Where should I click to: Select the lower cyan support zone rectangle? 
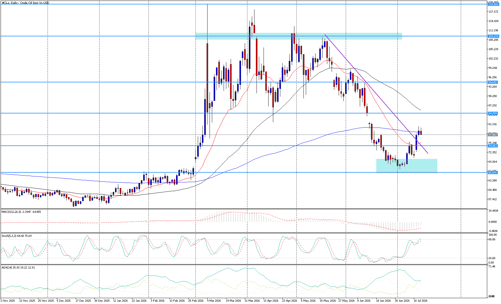point(407,166)
